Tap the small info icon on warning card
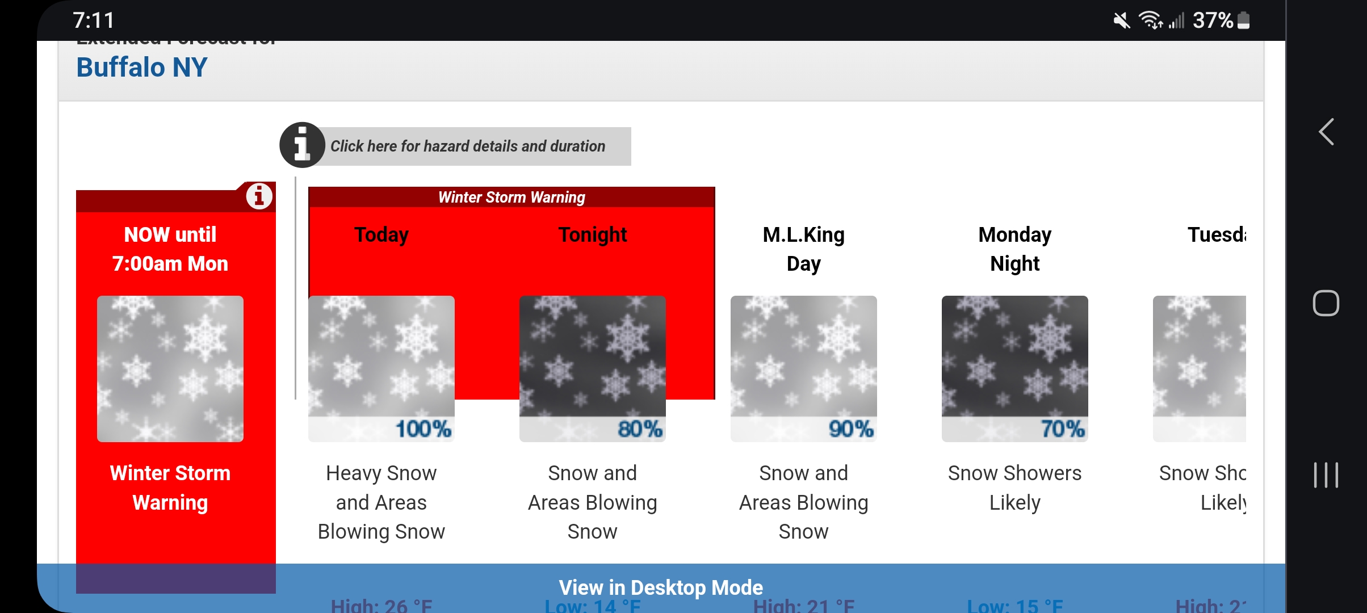The height and width of the screenshot is (613, 1367). (259, 196)
